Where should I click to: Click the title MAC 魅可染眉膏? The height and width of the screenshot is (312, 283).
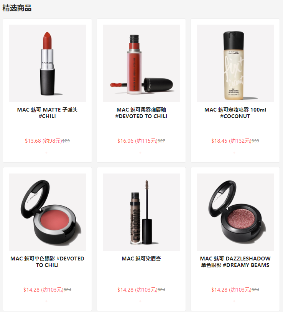click(x=141, y=259)
